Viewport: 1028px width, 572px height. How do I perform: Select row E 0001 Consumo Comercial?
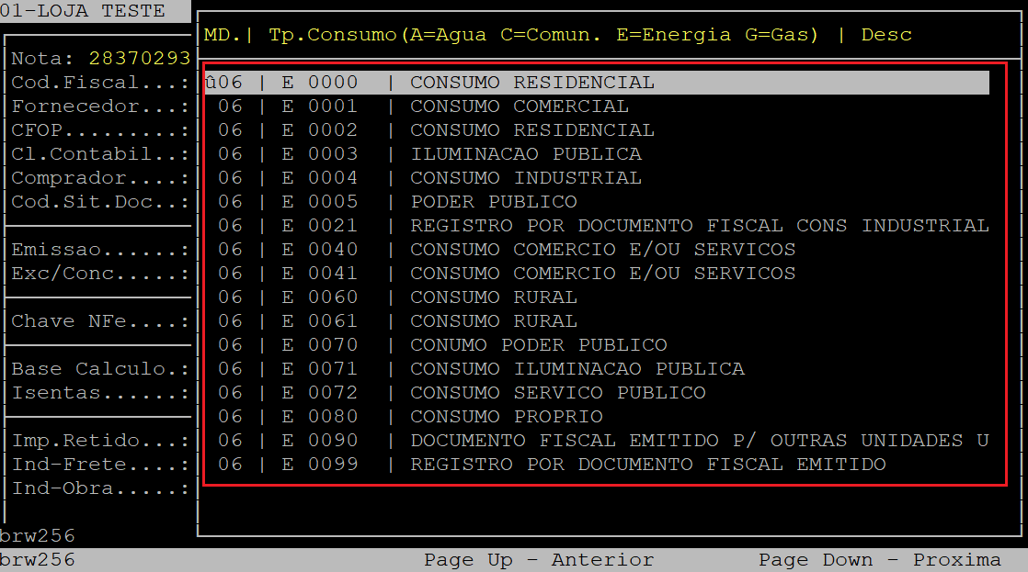[519, 107]
